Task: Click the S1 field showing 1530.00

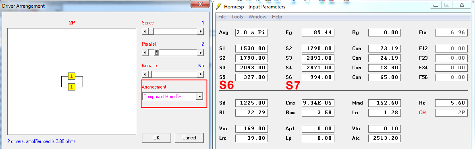Action: point(251,48)
